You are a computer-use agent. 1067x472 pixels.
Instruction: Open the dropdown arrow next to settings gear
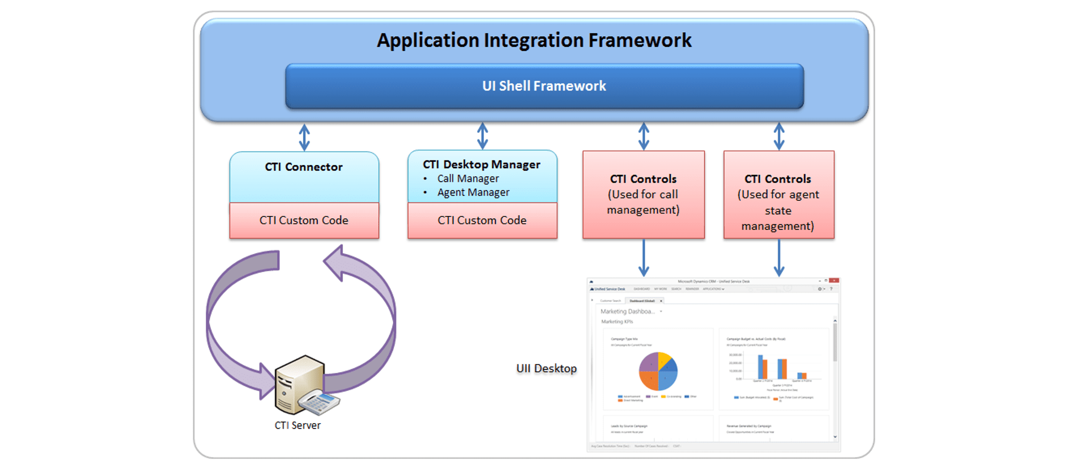click(824, 289)
